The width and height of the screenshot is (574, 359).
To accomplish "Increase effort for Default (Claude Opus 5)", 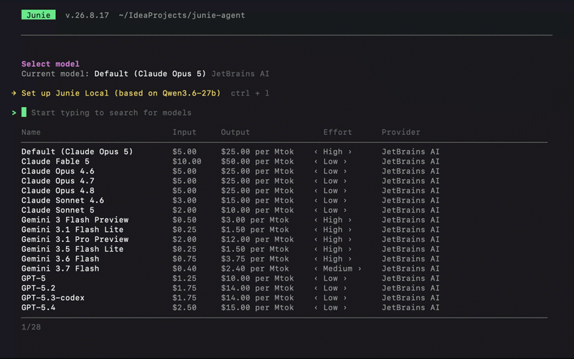I will (x=349, y=151).
